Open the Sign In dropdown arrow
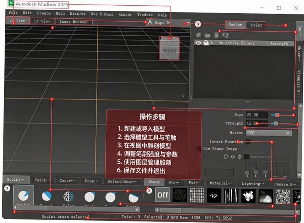 (x=188, y=22)
